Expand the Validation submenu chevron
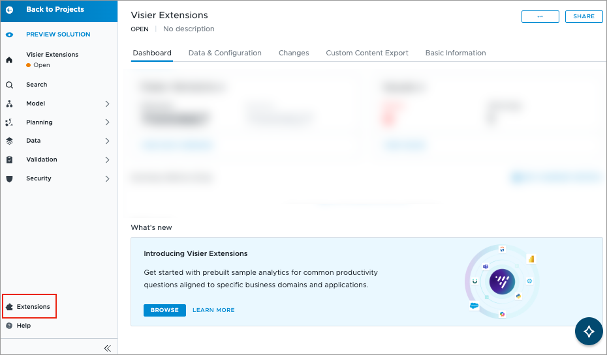The image size is (607, 355). point(107,160)
